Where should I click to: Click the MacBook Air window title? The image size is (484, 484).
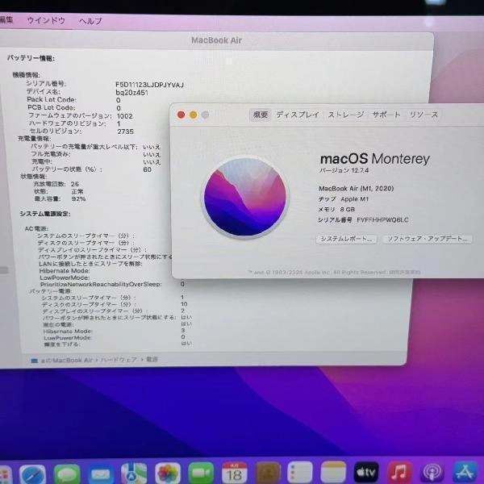[216, 40]
